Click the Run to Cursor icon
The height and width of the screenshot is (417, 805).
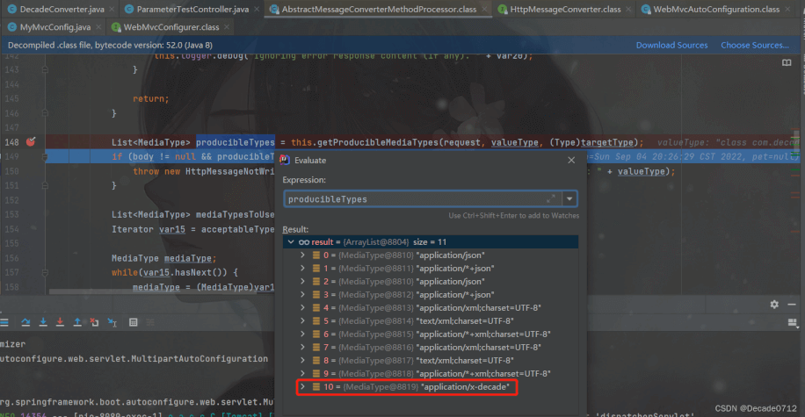[112, 322]
